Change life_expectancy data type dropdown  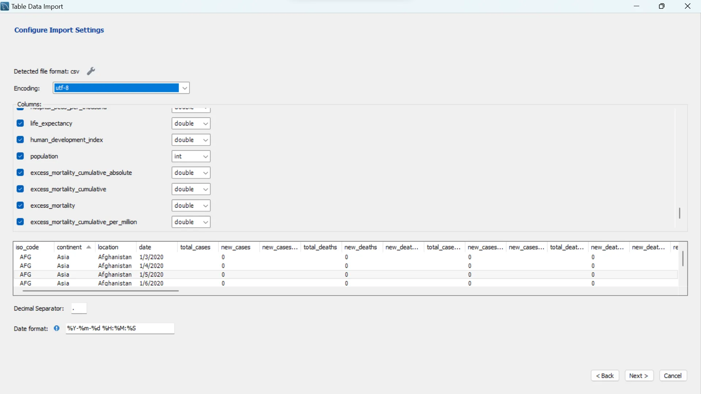coord(191,124)
